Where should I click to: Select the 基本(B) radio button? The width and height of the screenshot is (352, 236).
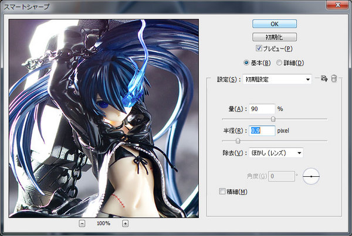coord(246,63)
